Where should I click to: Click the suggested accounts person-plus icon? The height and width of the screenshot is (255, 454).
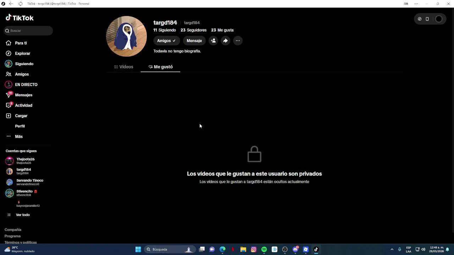tap(213, 41)
